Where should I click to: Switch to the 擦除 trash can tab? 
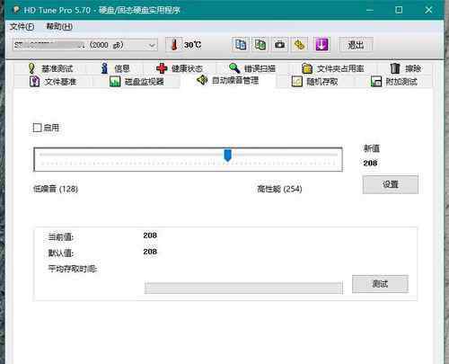tap(405, 68)
